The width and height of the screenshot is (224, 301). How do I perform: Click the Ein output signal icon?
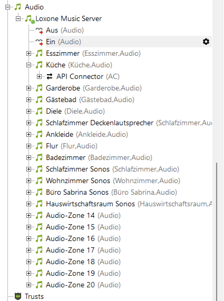tap(39, 42)
